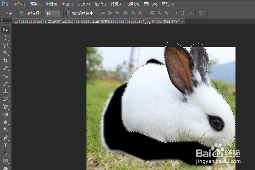This screenshot has width=255, height=170.
Task: Activate the jpg document tab
Action: click(97, 21)
